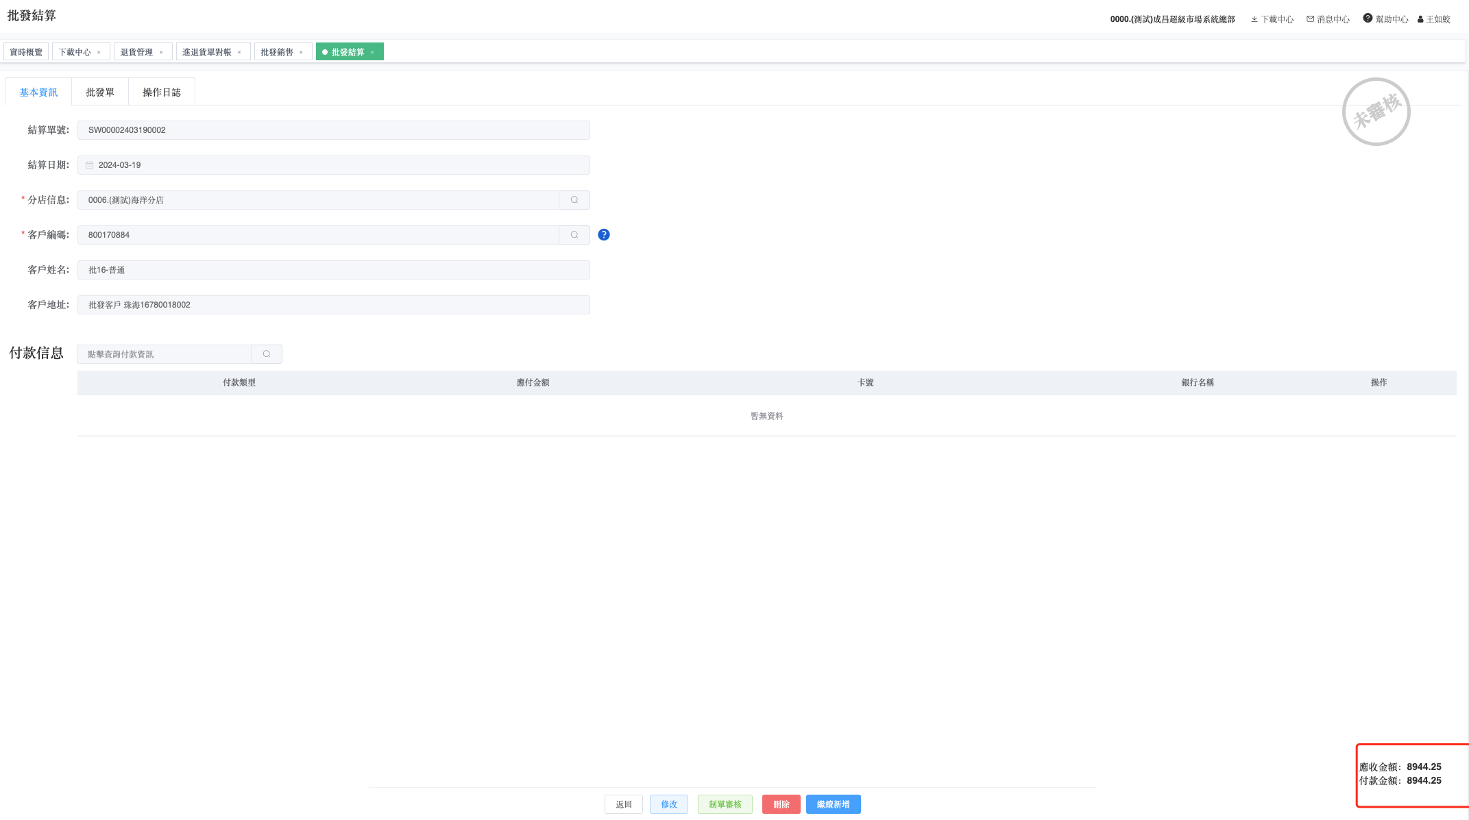The image size is (1469, 820).
Task: Switch to the 操作日誌 tab
Action: click(x=162, y=92)
